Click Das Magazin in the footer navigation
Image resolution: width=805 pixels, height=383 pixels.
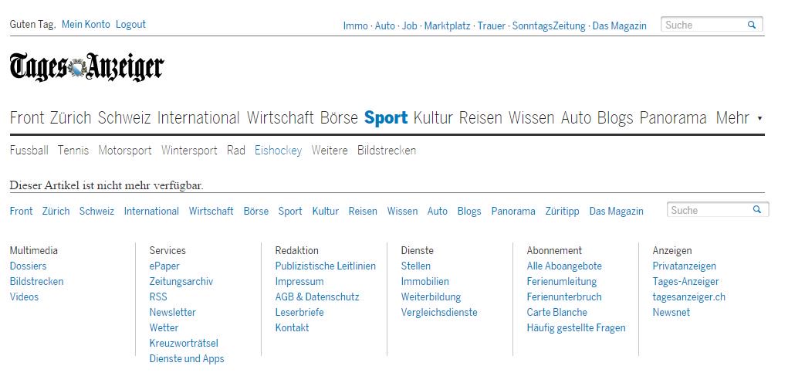(616, 211)
